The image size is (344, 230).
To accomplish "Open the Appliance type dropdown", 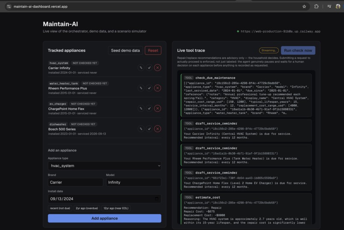I will pyautogui.click(x=105, y=166).
